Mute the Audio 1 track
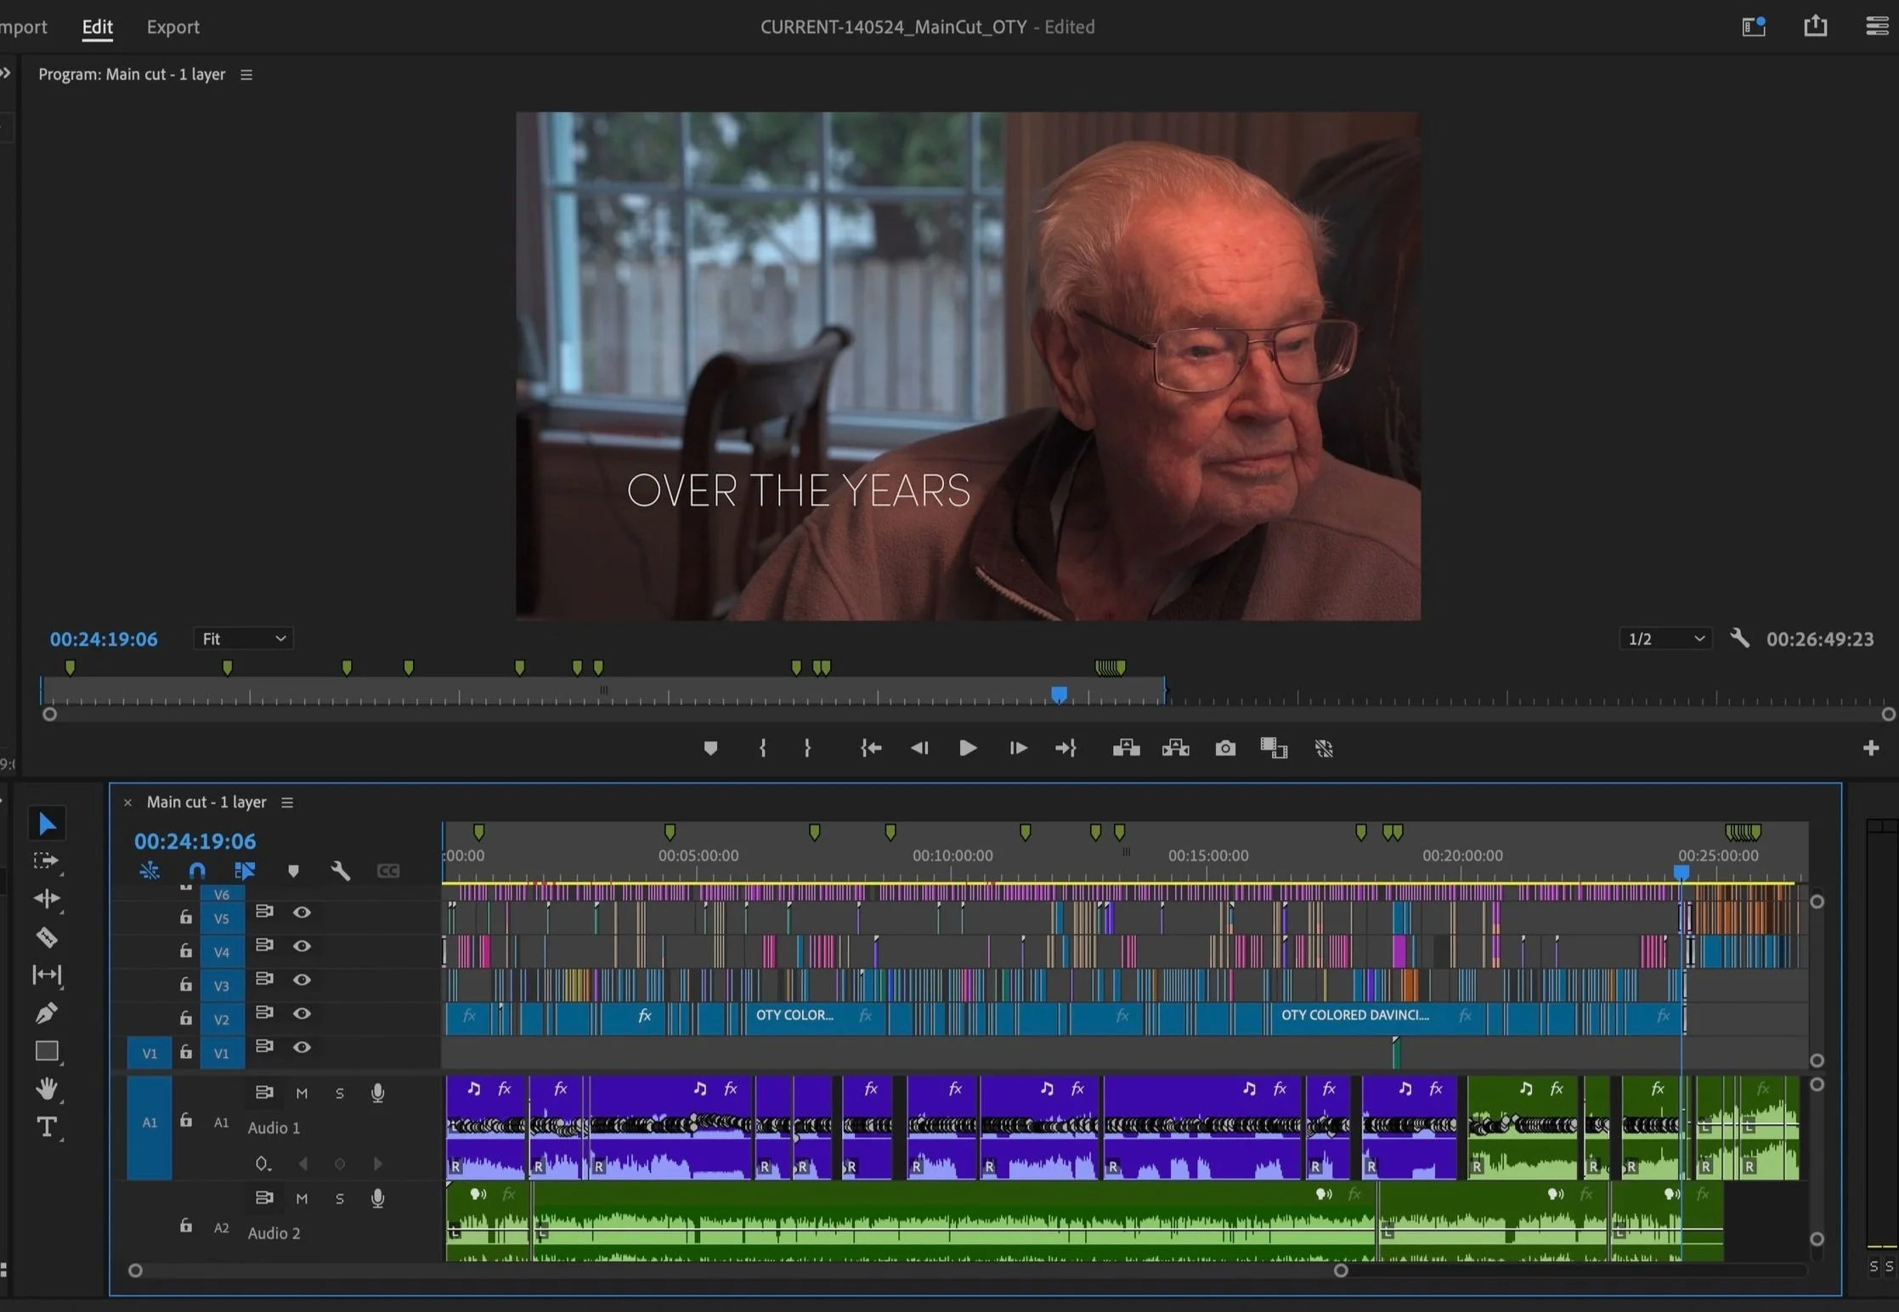 coord(302,1094)
